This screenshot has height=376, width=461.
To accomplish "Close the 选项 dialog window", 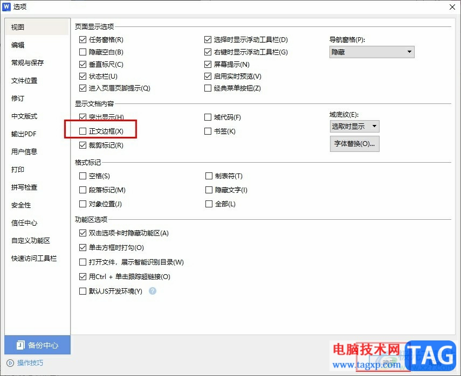I will (x=452, y=7).
